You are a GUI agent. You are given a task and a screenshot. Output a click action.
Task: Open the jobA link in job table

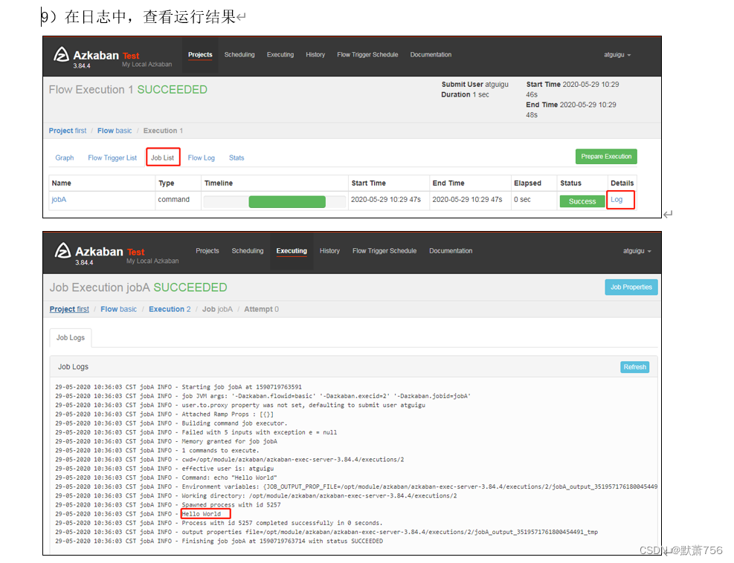[59, 200]
